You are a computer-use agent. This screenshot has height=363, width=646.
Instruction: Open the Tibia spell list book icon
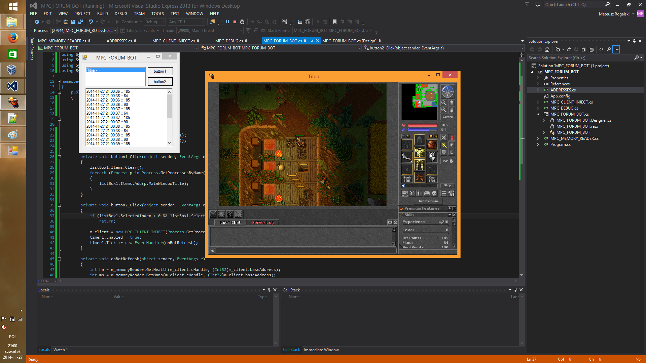pos(427,194)
